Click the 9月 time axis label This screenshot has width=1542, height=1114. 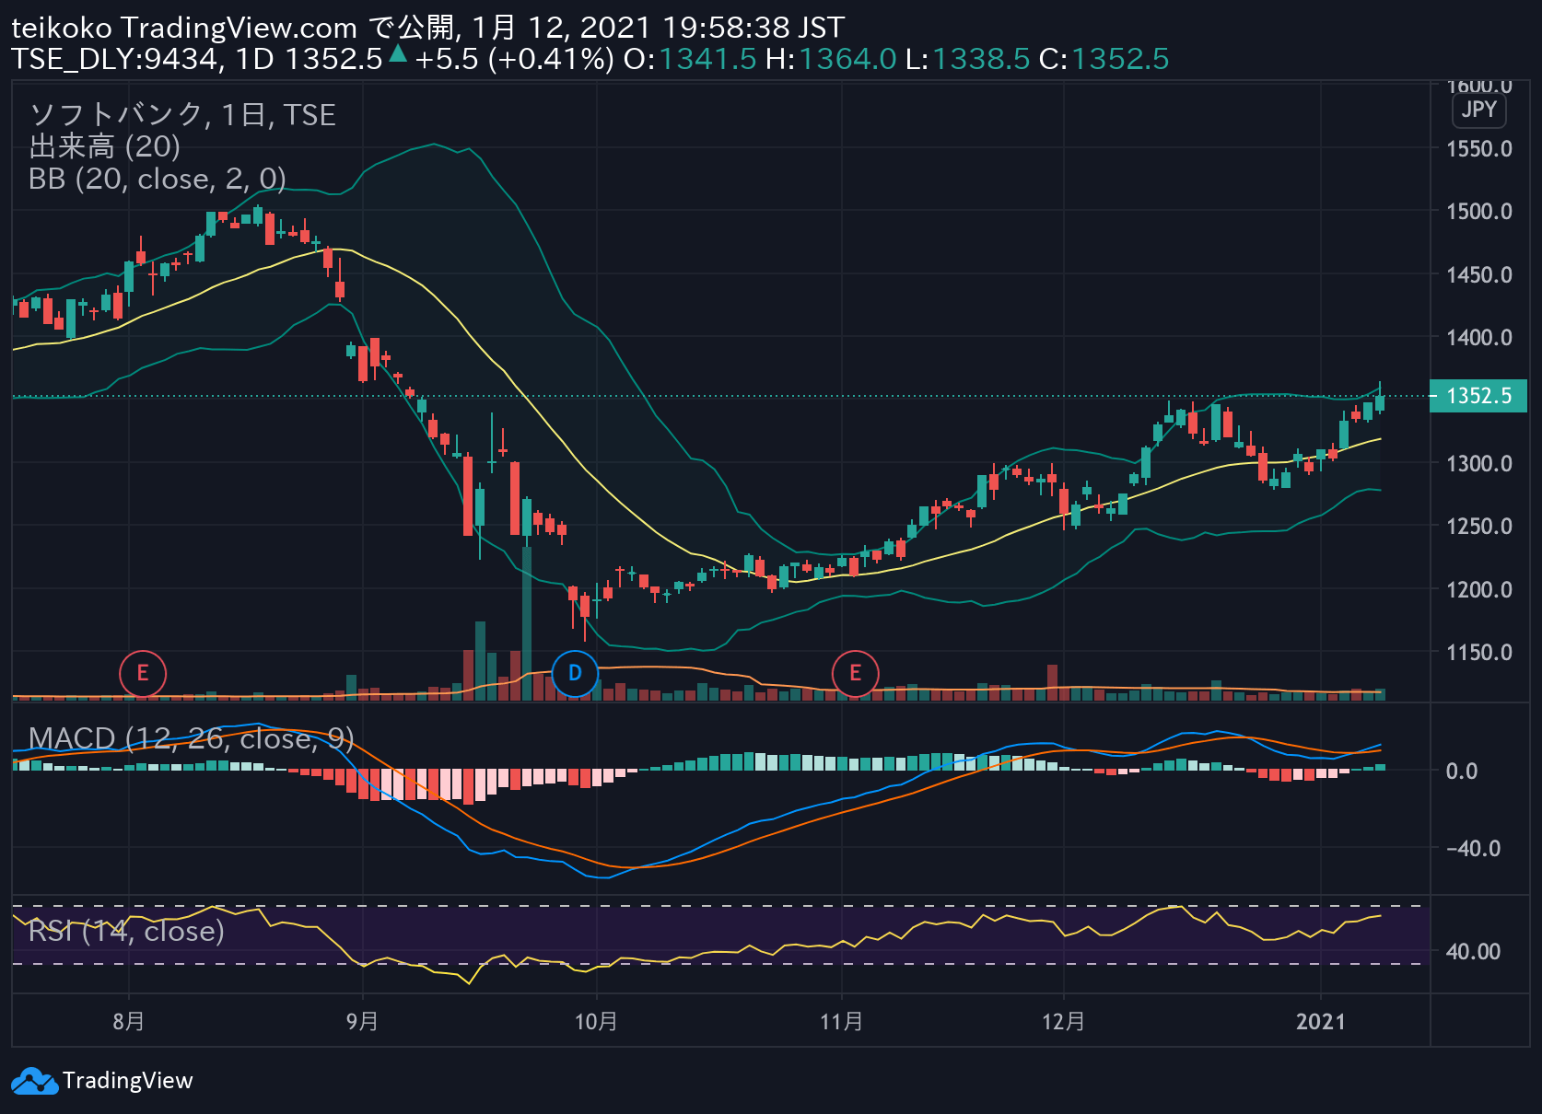point(363,1021)
